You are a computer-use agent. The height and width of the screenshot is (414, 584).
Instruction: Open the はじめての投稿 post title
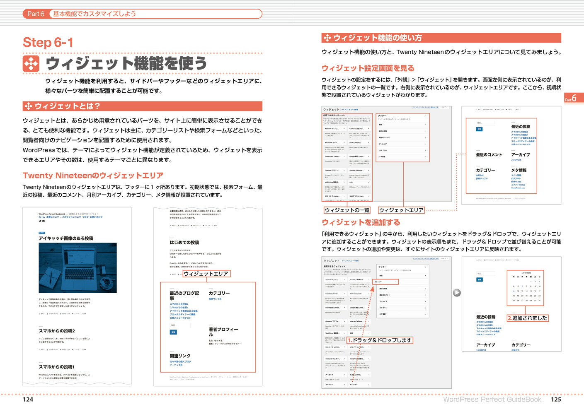click(184, 243)
